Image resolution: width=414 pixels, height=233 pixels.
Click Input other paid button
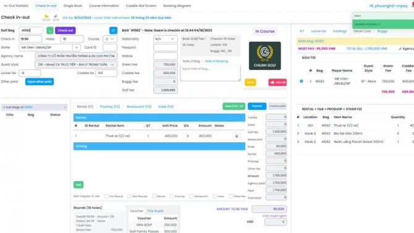click(40, 82)
